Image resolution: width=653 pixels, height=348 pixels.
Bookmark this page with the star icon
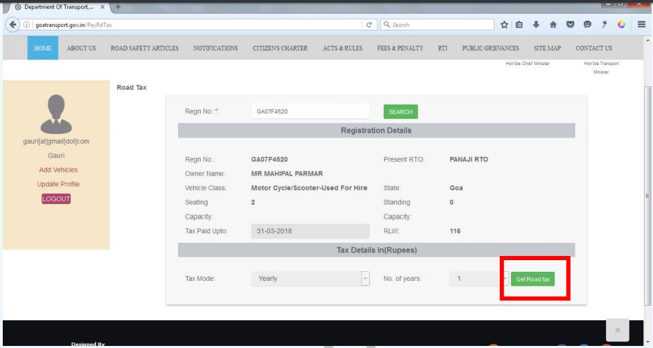click(504, 24)
